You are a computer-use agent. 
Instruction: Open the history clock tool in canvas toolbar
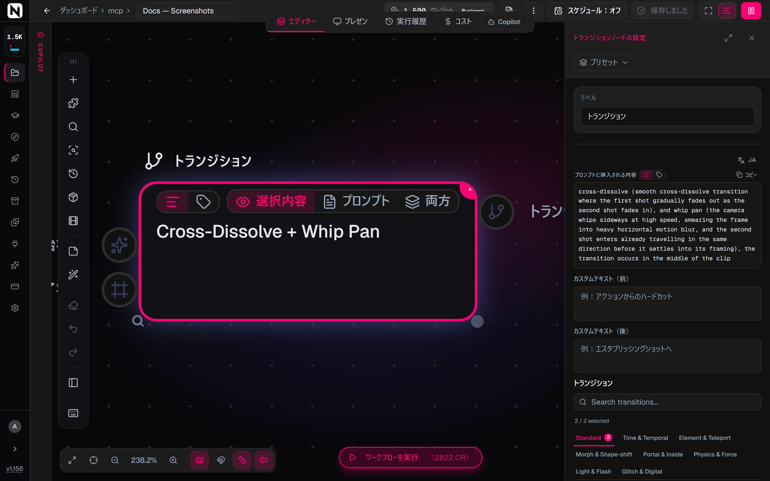[73, 174]
